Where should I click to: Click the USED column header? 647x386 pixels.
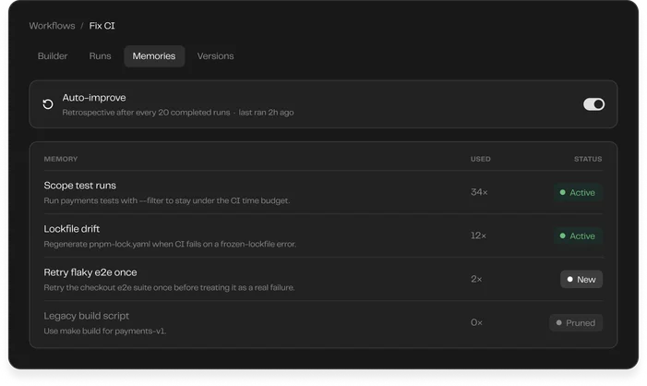click(480, 159)
